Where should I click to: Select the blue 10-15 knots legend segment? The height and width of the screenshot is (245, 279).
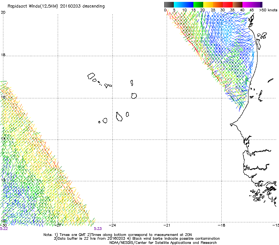pos(189,5)
